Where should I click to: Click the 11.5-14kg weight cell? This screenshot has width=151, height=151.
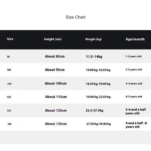tap(94, 57)
